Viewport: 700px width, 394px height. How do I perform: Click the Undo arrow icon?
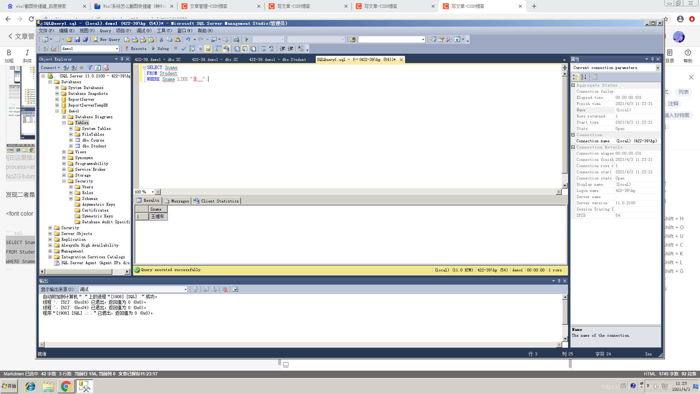tap(188, 39)
